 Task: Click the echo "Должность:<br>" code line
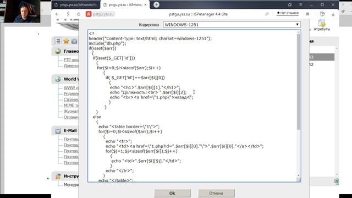tap(148, 92)
